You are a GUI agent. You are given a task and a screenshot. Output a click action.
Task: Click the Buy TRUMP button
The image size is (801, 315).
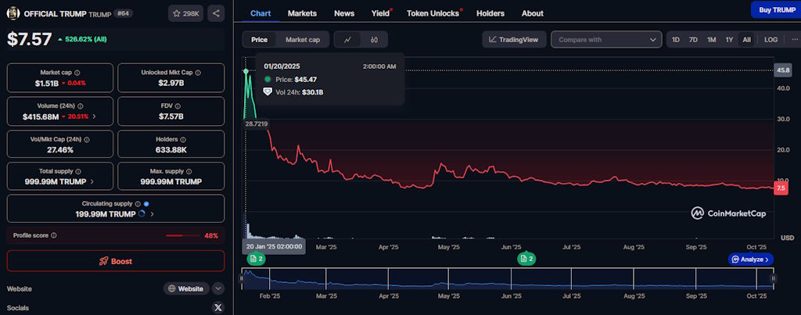click(772, 10)
